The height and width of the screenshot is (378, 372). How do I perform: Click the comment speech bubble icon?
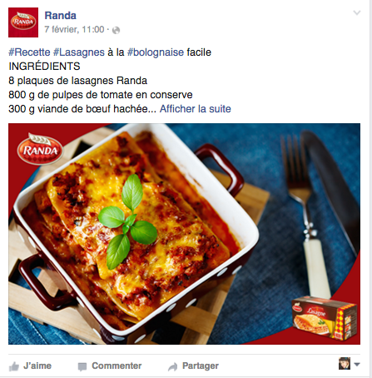(82, 367)
